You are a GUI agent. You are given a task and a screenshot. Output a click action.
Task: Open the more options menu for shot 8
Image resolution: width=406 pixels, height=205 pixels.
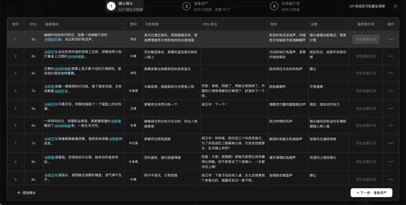(391, 162)
